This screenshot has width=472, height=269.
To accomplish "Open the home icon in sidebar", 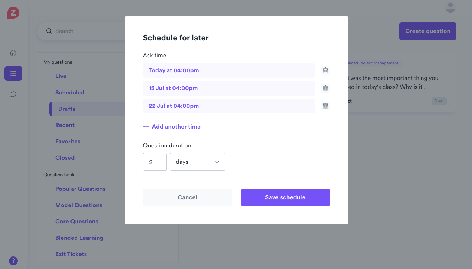I will [x=13, y=53].
